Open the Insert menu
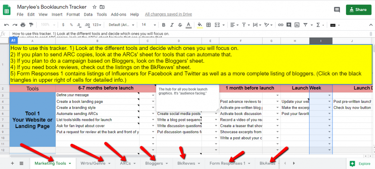This screenshot has width=375, height=169. tap(57, 15)
